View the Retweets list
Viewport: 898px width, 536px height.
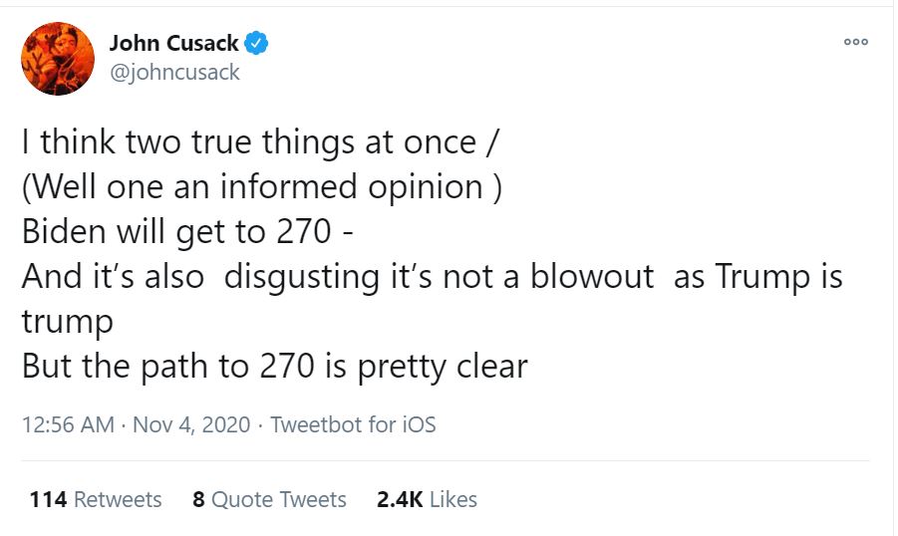point(118,499)
